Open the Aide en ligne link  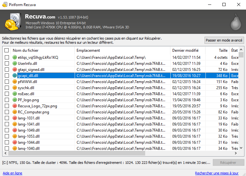point(12,173)
